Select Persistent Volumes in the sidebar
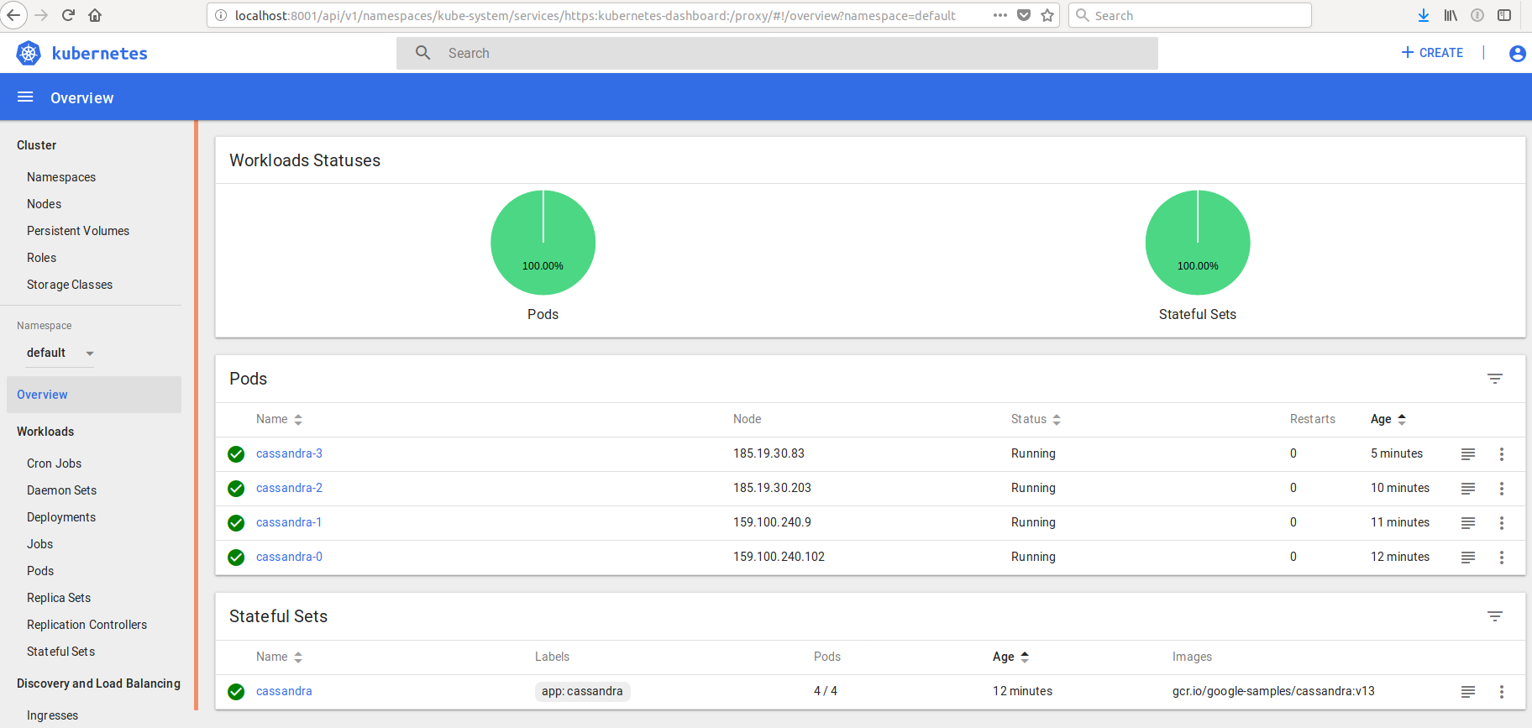 pyautogui.click(x=78, y=231)
